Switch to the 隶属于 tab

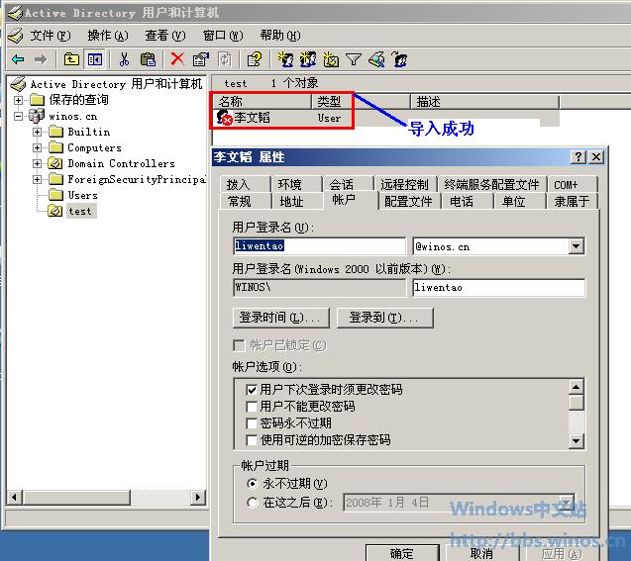(x=572, y=201)
